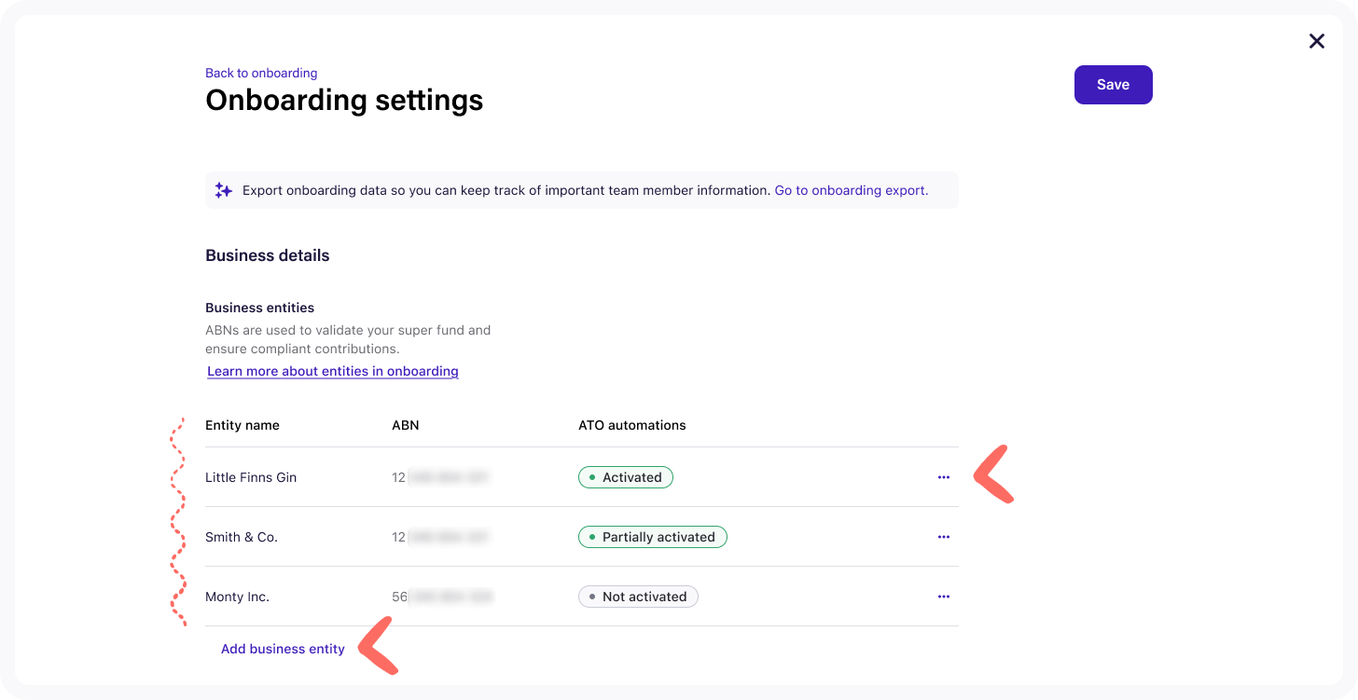Screen dimensions: 1358x700
Task: Click the 'Partially activated' status badge
Action: coord(652,537)
